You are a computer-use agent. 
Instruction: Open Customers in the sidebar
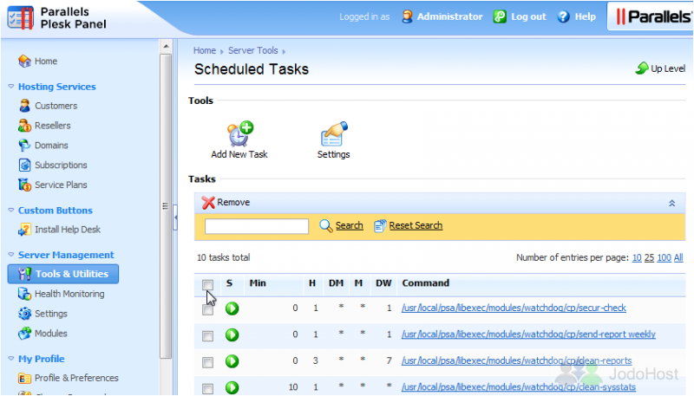[56, 106]
